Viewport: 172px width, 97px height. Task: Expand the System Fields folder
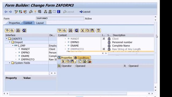pos(10,63)
